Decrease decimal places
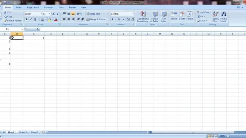Screen dimensions: 246x138 pos(133,19)
